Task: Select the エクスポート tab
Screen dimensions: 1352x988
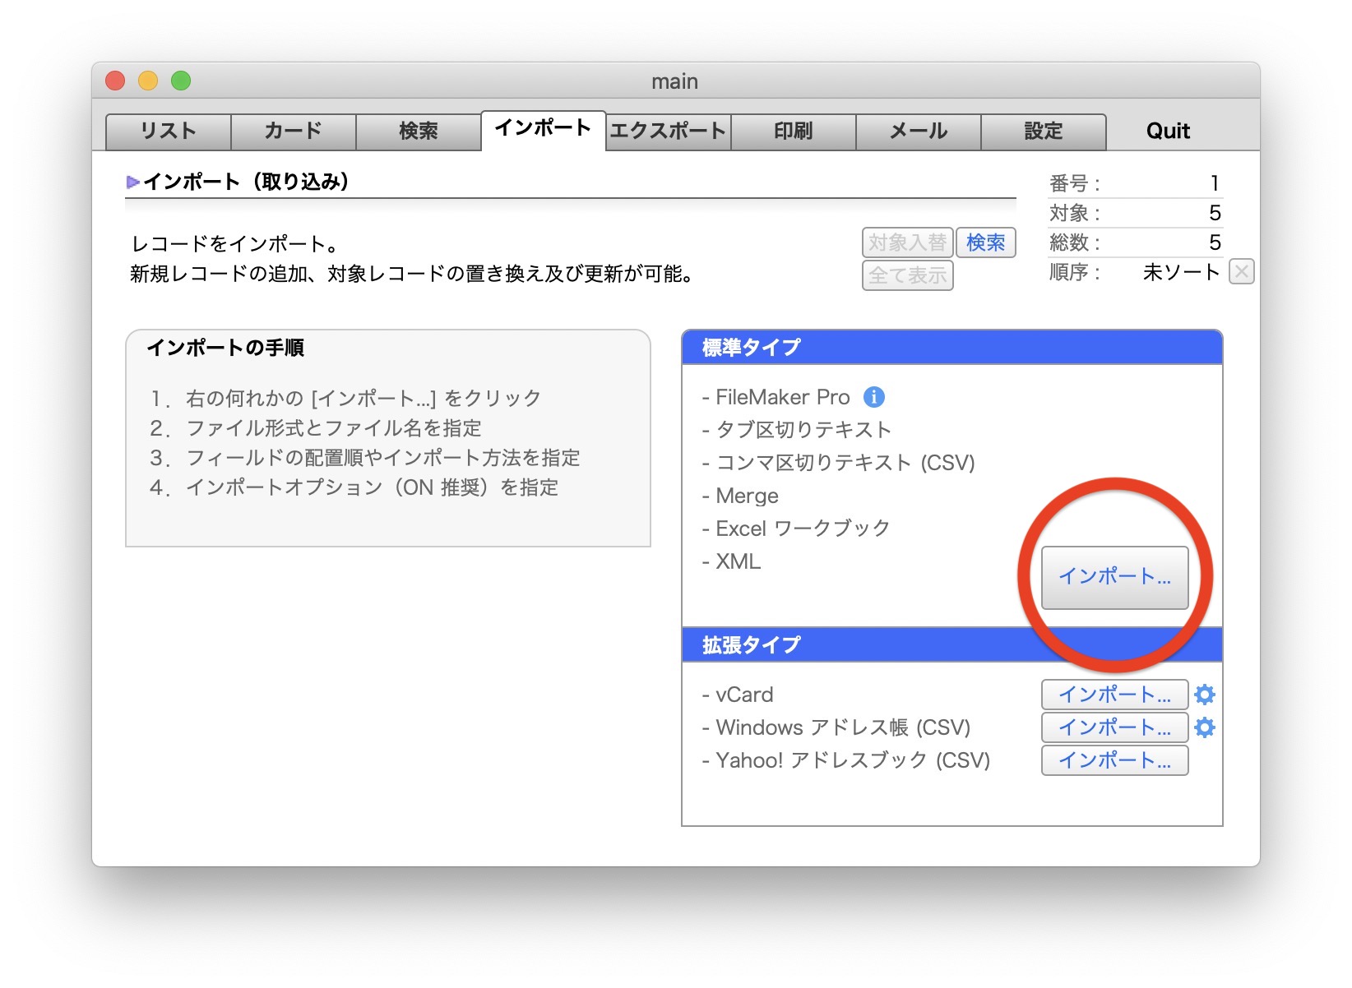Action: point(668,132)
